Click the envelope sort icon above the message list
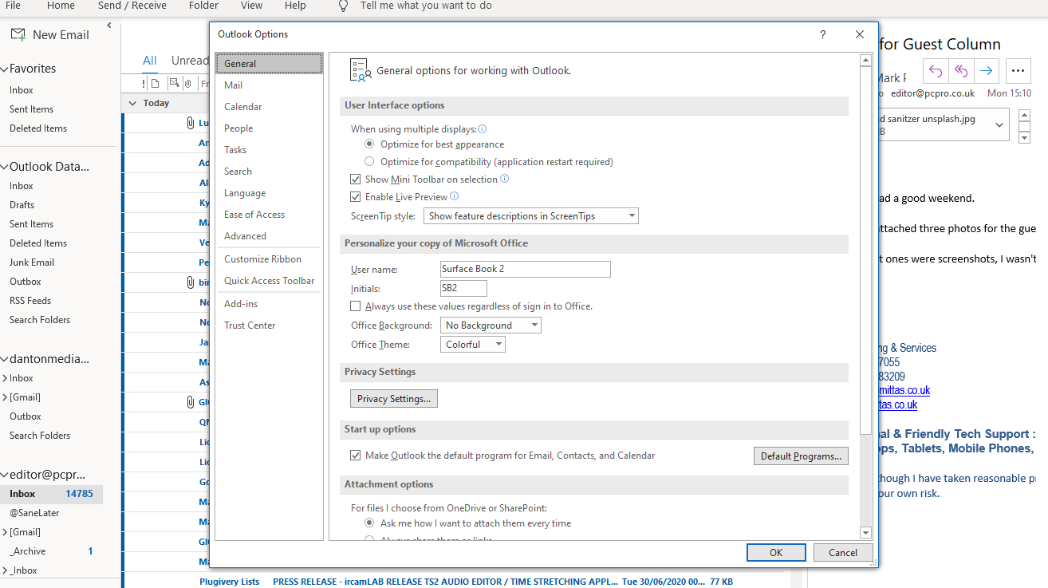 [x=174, y=83]
